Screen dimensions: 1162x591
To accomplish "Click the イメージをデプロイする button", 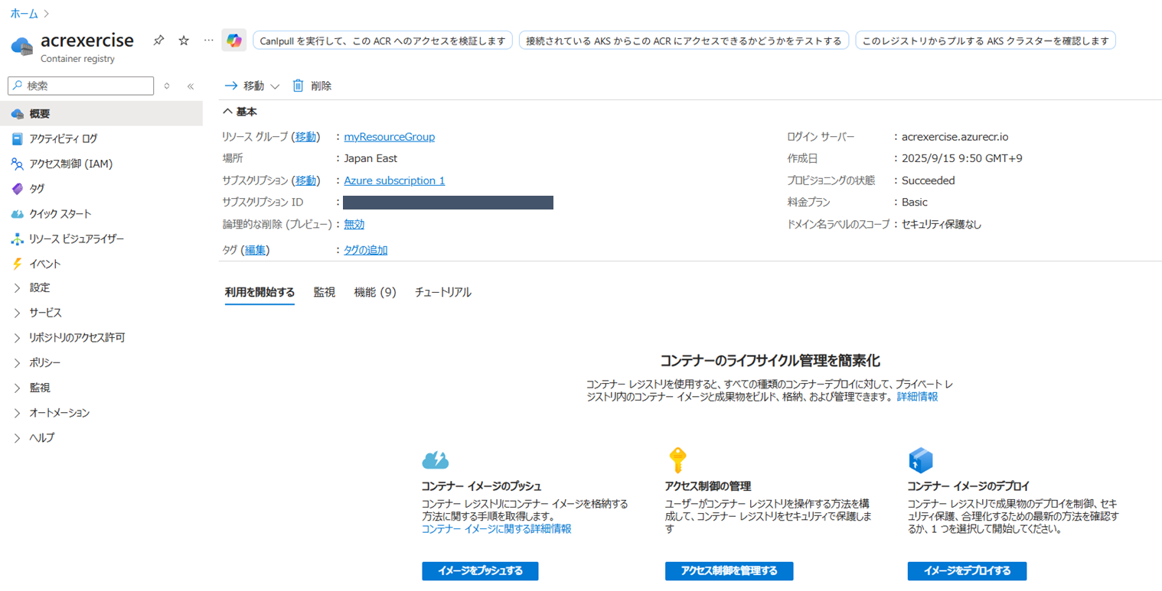I will pos(967,571).
